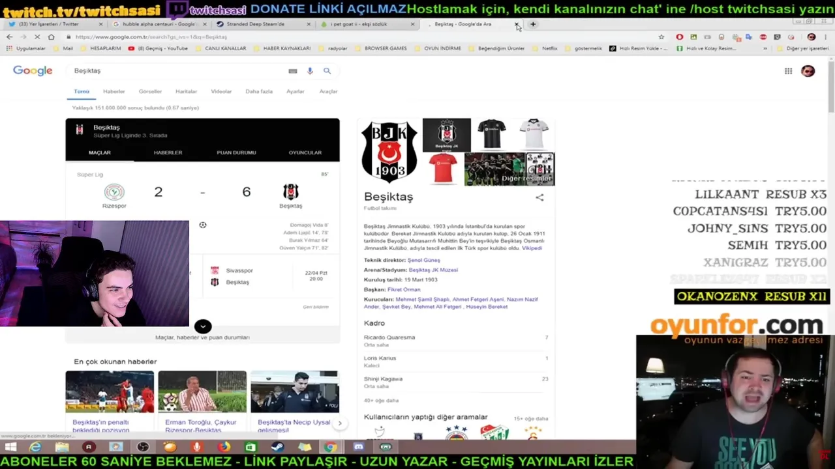Open the 'OYUNCULAR' tab in the sports card
Viewport: 835px width, 469px height.
pos(305,152)
